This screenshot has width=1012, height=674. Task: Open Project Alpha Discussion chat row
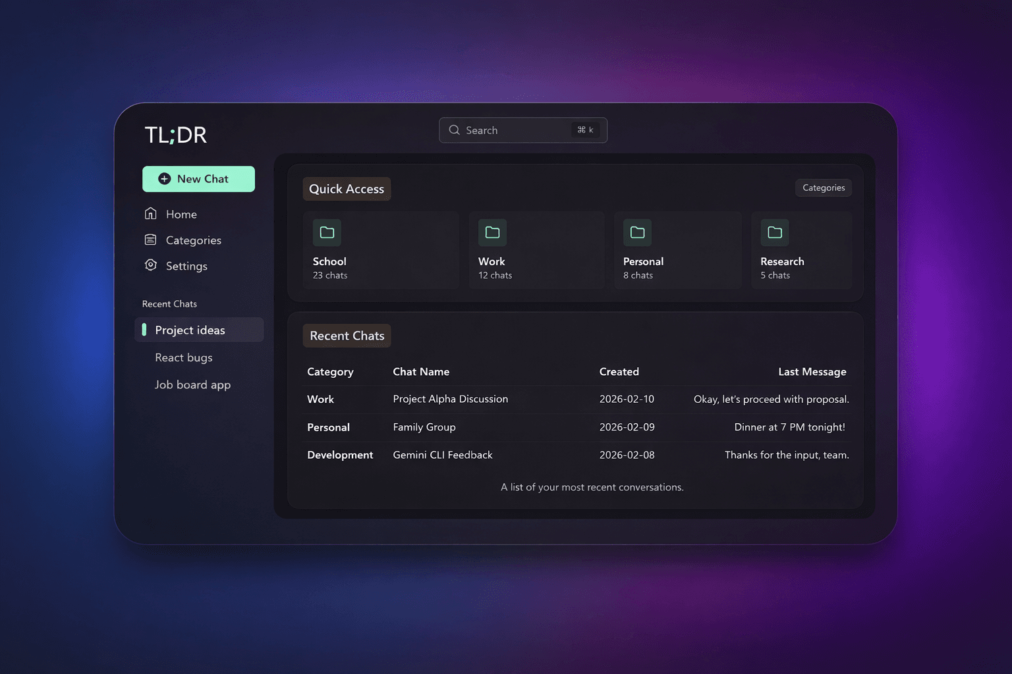[451, 400]
